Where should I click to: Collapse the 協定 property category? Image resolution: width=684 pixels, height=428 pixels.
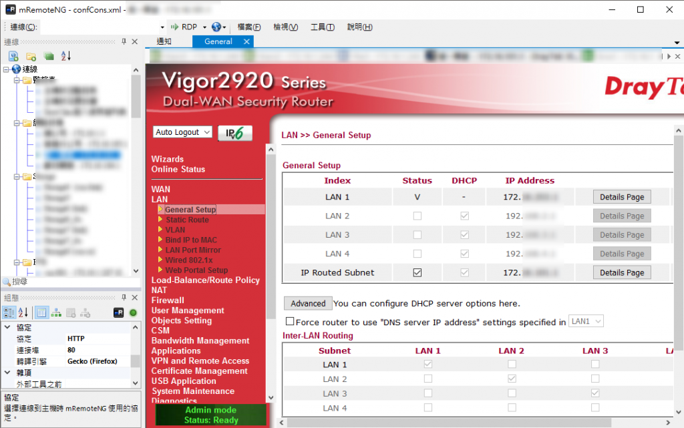(7, 327)
